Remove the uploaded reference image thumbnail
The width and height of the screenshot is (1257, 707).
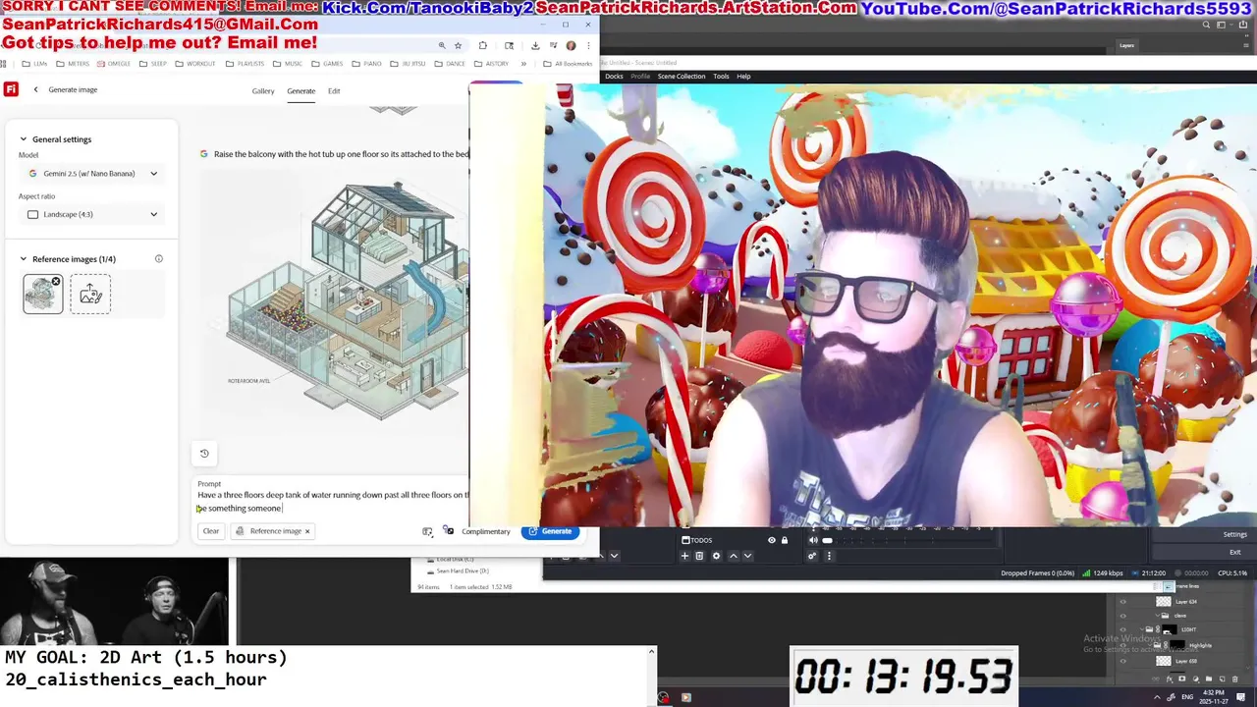click(56, 282)
